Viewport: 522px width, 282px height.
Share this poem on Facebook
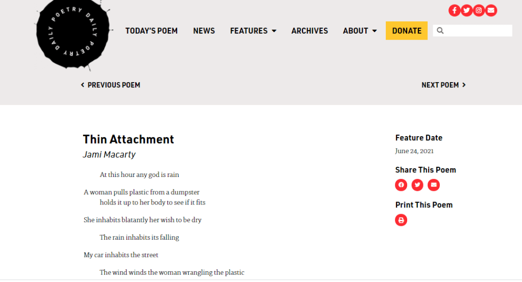[x=401, y=185]
